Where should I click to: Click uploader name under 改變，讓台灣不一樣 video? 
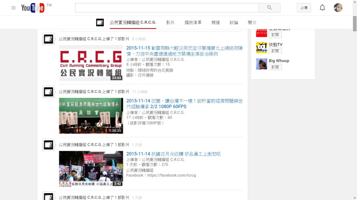point(163,113)
